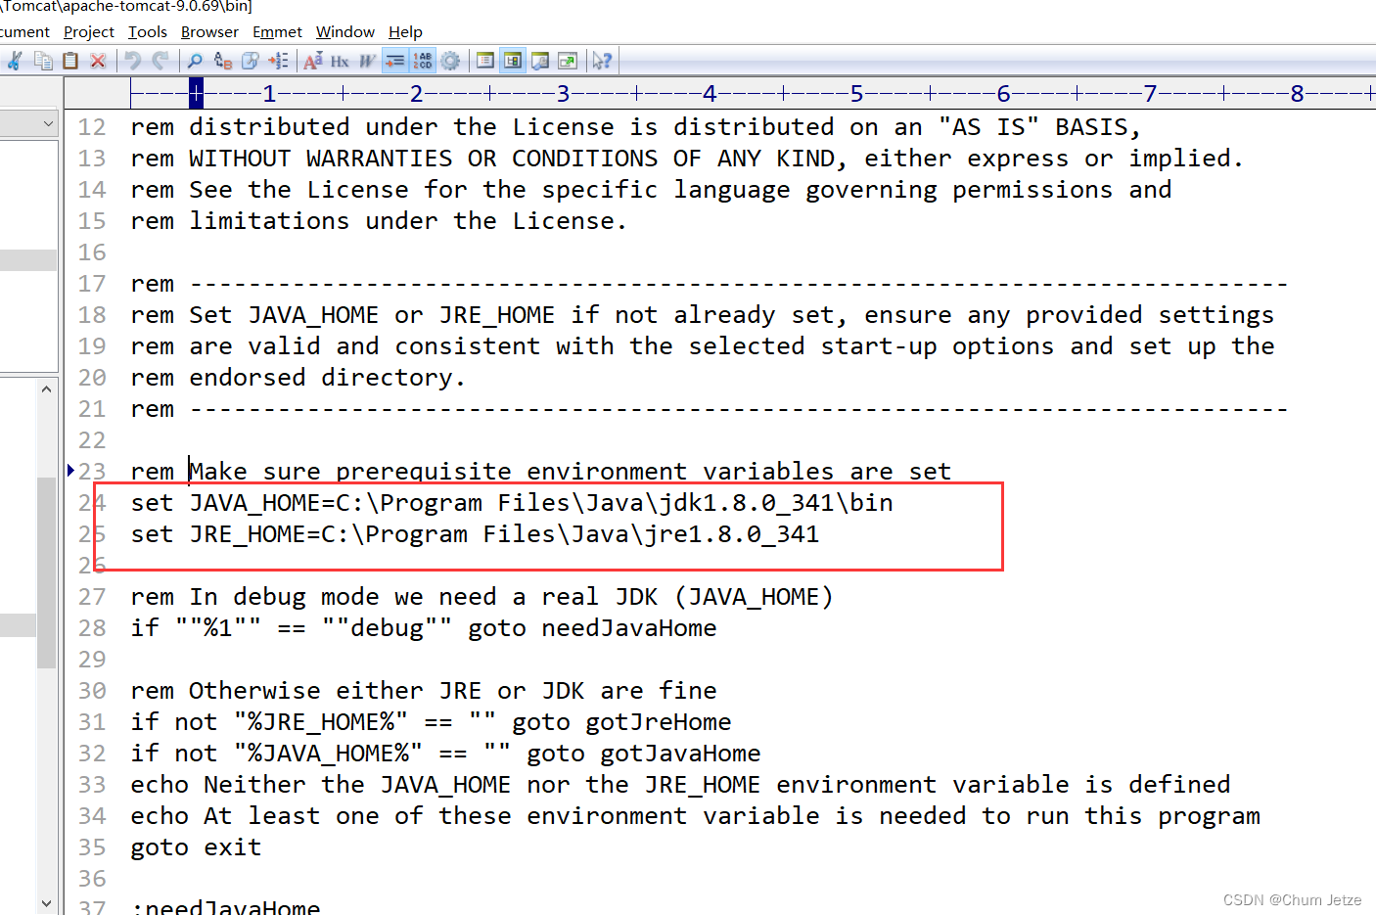The height and width of the screenshot is (915, 1376).
Task: Click the Redo arrow
Action: (160, 60)
